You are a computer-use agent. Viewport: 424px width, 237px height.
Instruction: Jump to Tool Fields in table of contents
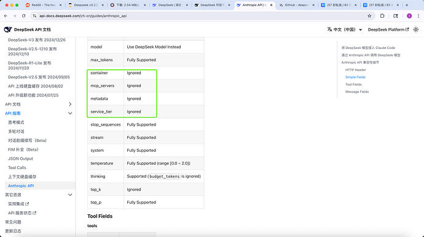coord(353,85)
